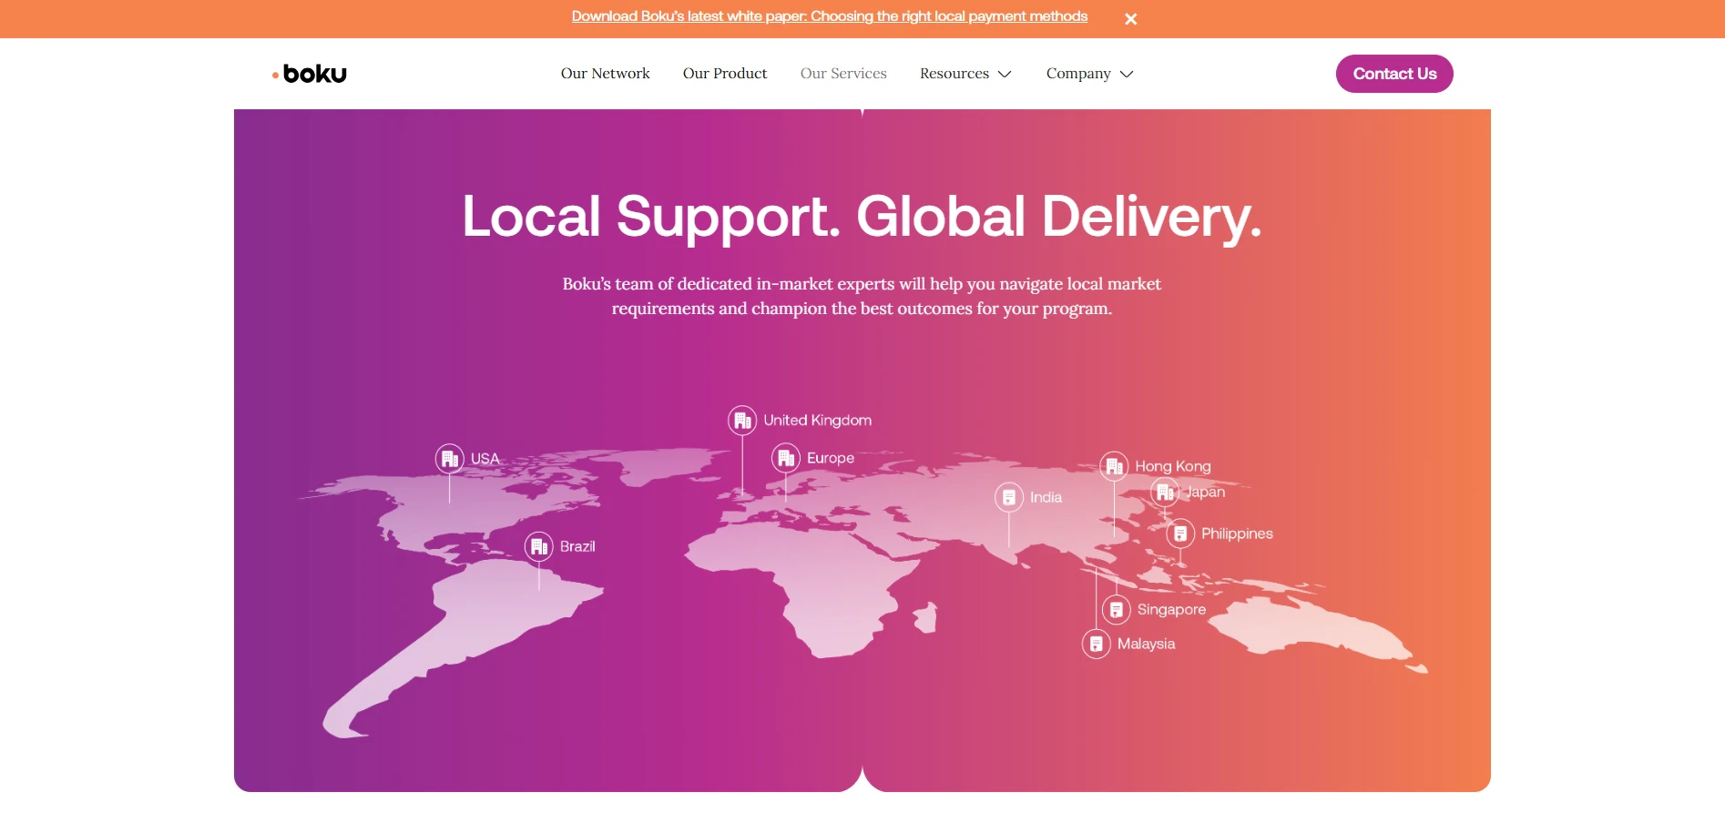Click the Europe map label

pos(831,458)
